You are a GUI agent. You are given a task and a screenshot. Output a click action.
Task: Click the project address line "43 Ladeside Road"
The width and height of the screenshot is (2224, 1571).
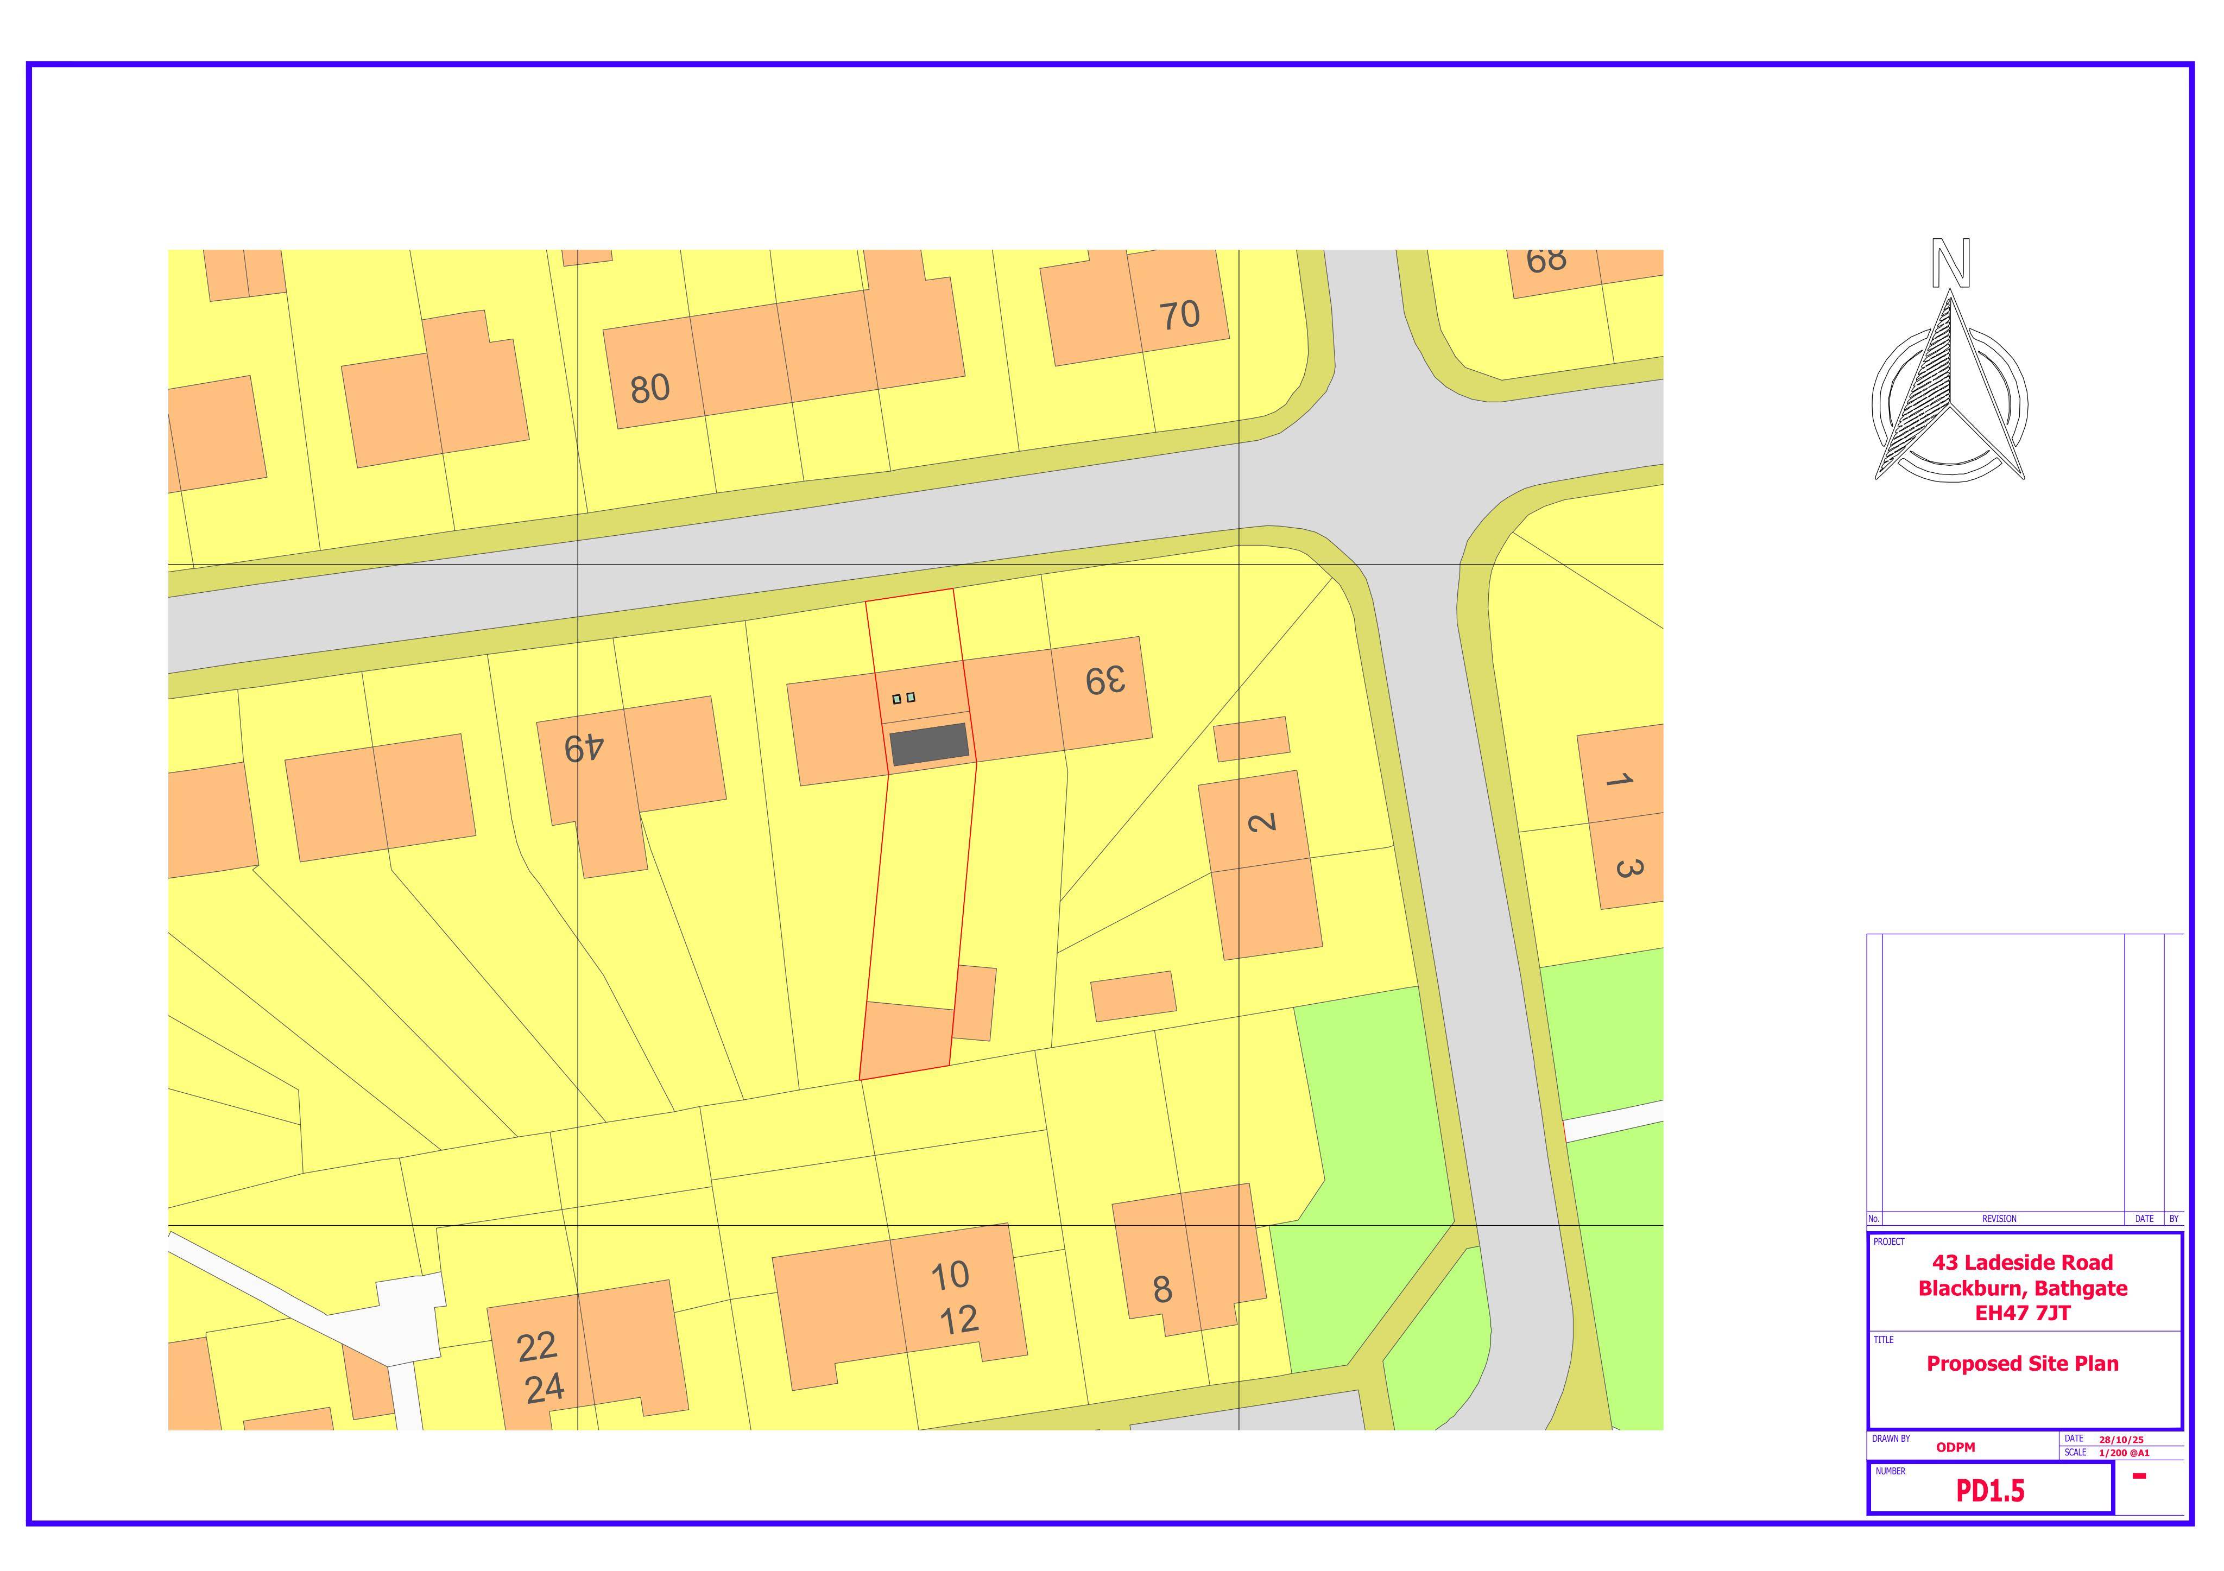pos(2023,1262)
